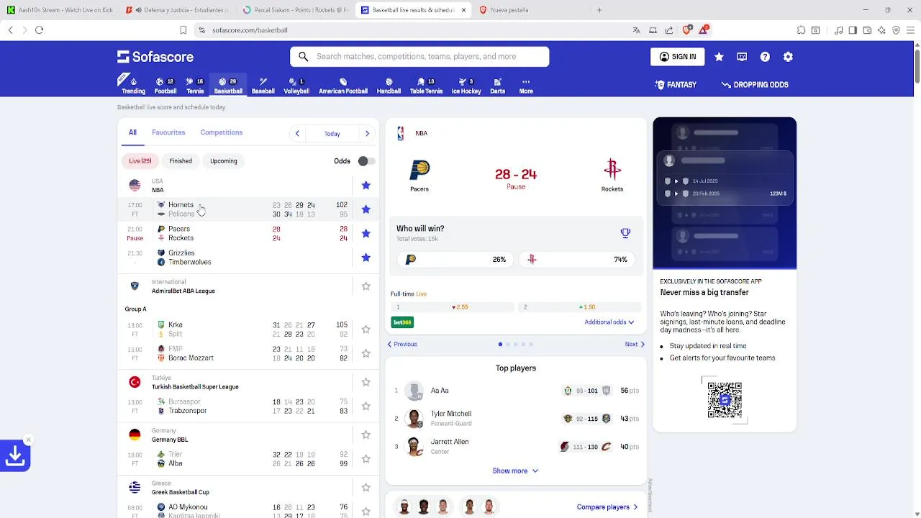Switch to the Favourites tab
Viewport: 921px width, 518px height.
click(168, 132)
